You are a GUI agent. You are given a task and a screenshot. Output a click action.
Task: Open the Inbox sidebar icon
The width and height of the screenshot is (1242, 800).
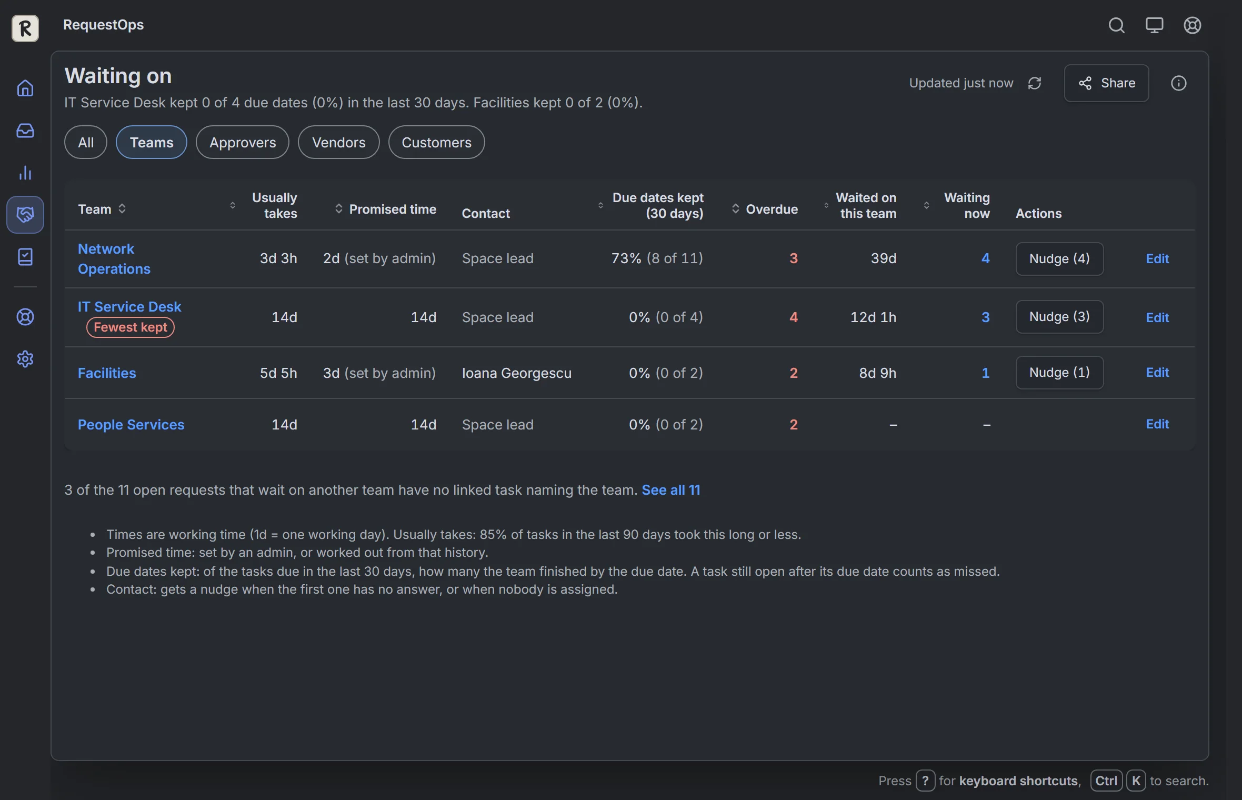tap(25, 130)
